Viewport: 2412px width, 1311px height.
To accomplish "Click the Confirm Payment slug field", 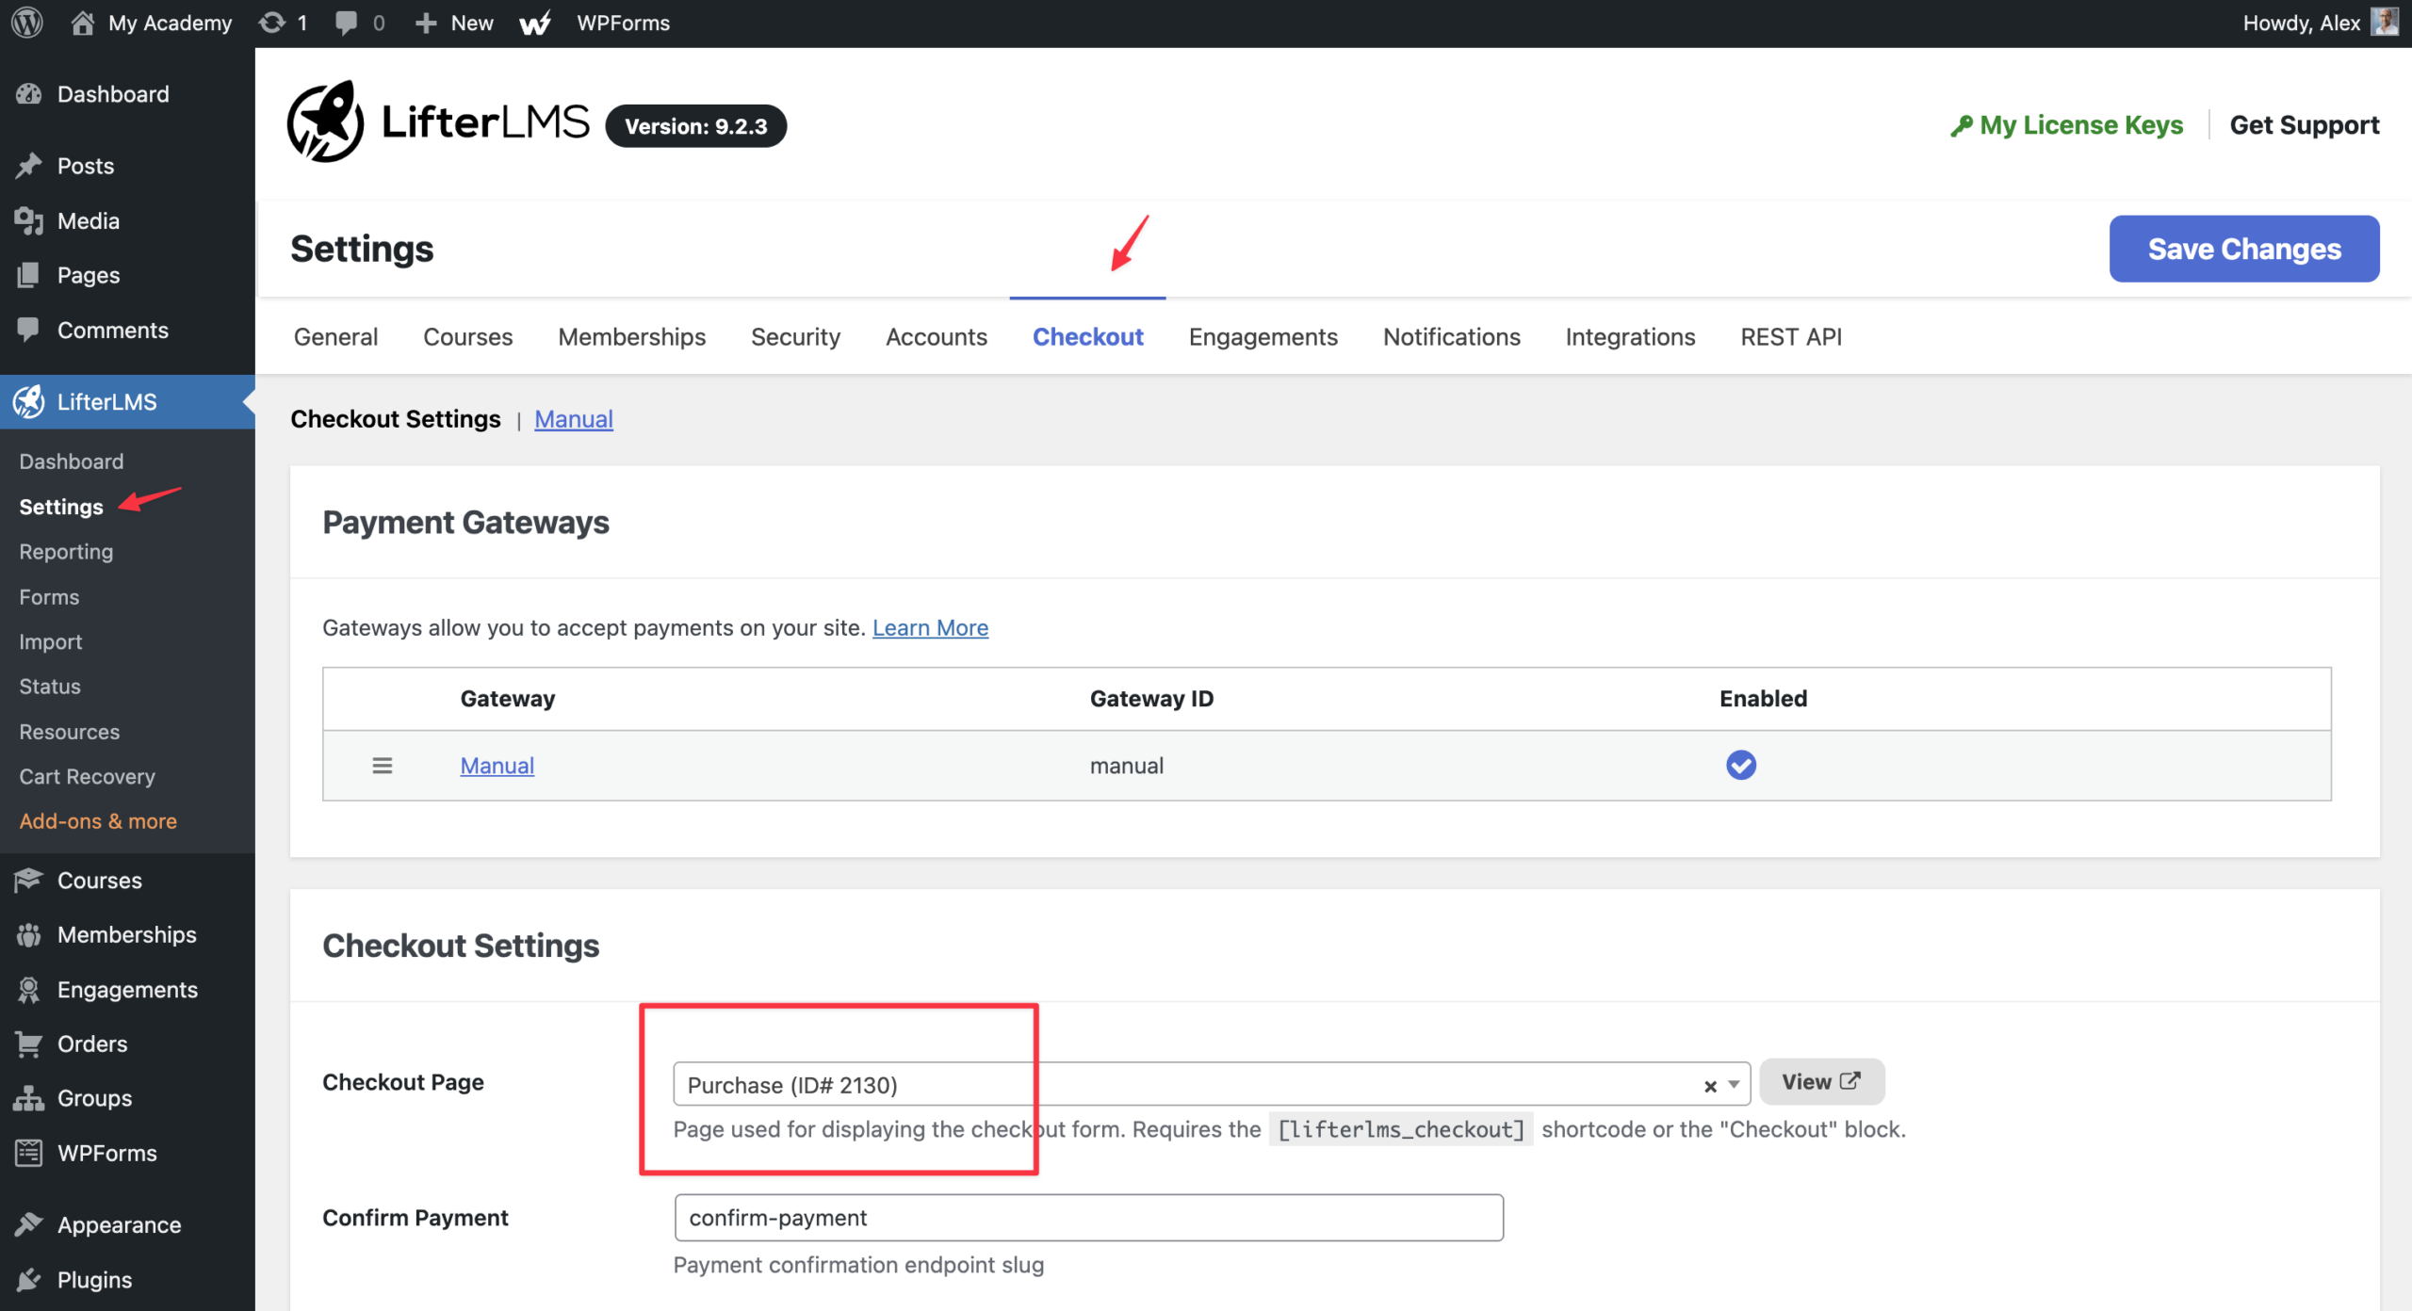I will (x=1088, y=1218).
